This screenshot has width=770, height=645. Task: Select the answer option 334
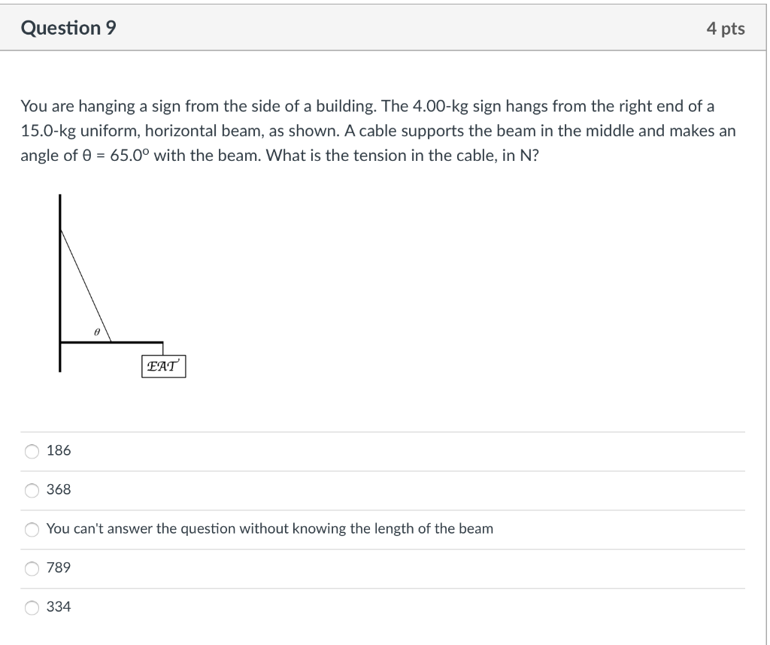point(32,607)
